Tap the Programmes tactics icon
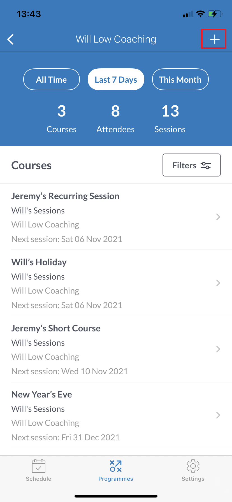 (x=116, y=466)
